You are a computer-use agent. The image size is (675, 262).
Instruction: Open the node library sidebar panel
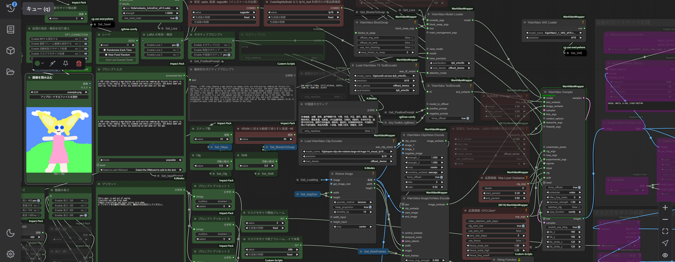(11, 29)
